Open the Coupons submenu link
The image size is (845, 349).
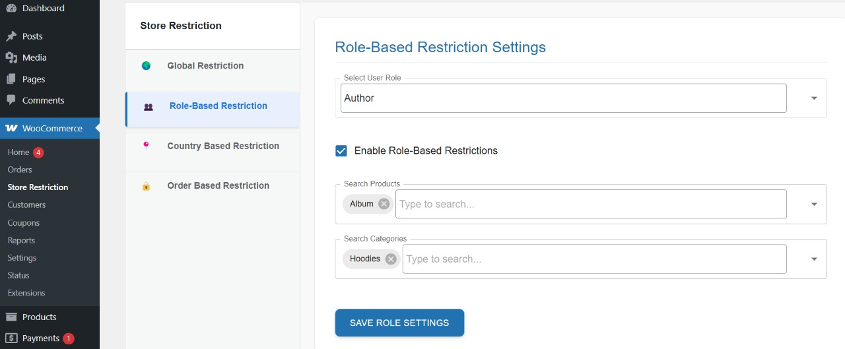pyautogui.click(x=24, y=222)
